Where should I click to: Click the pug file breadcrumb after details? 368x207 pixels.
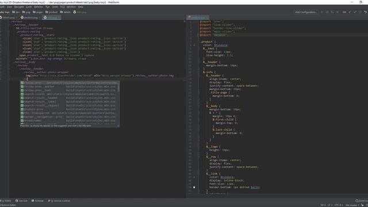80,12
